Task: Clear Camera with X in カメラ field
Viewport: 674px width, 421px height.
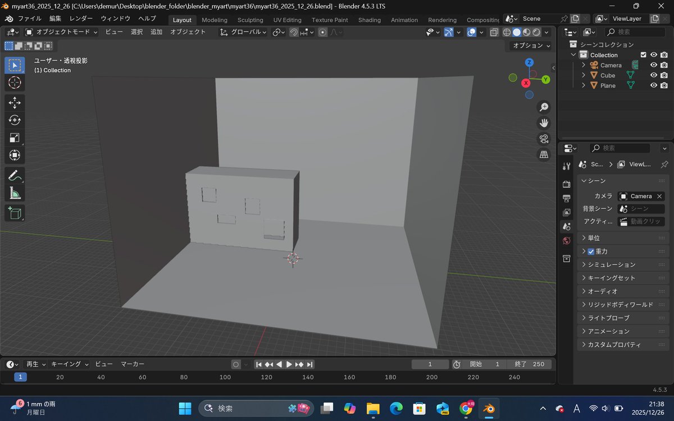Action: tap(659, 196)
